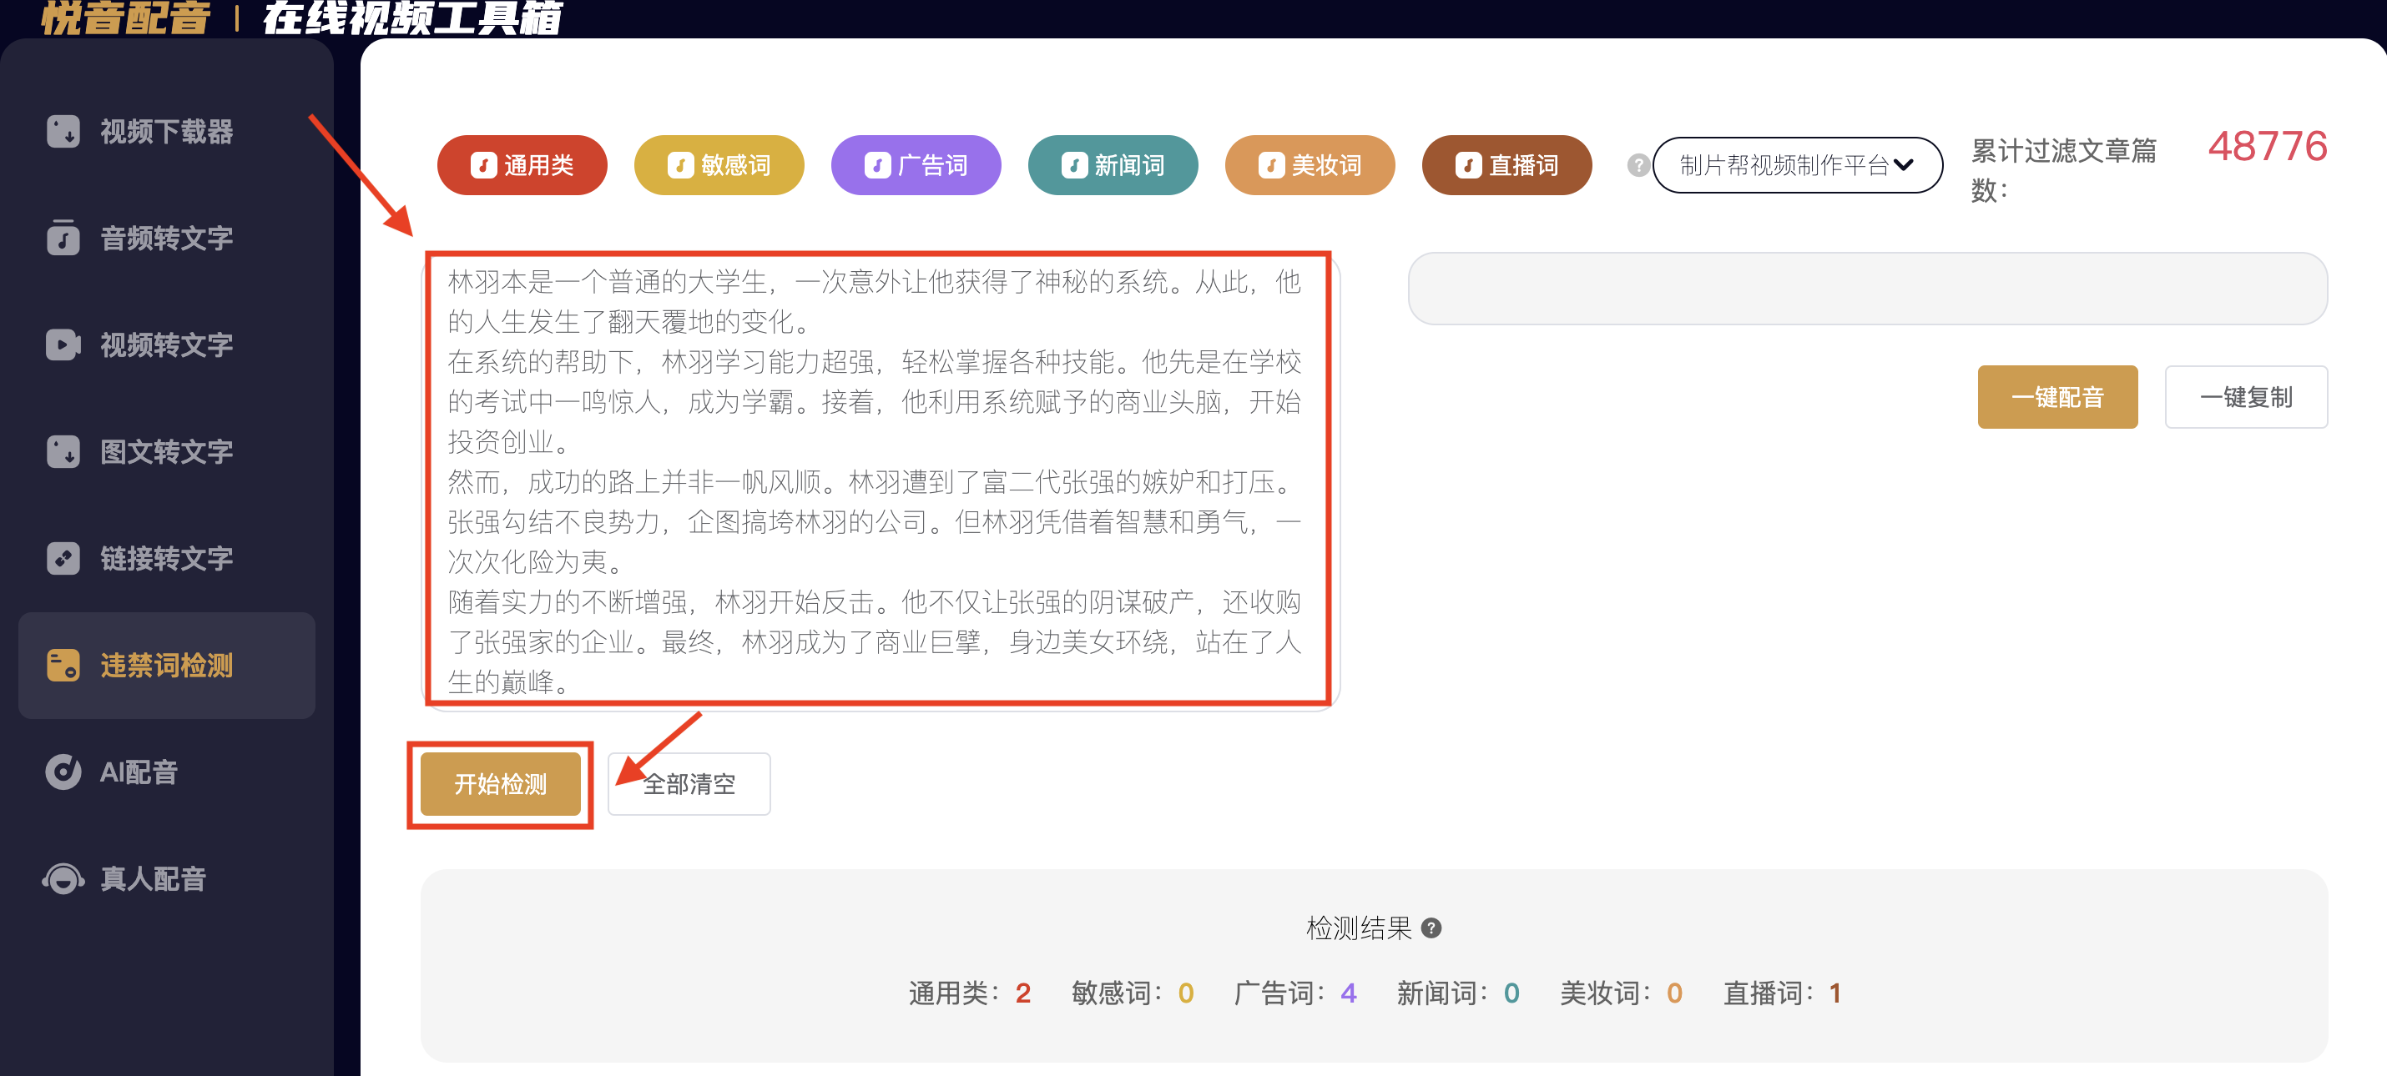
Task: Click the 通用类: 2 result count
Action: pyautogui.click(x=969, y=993)
